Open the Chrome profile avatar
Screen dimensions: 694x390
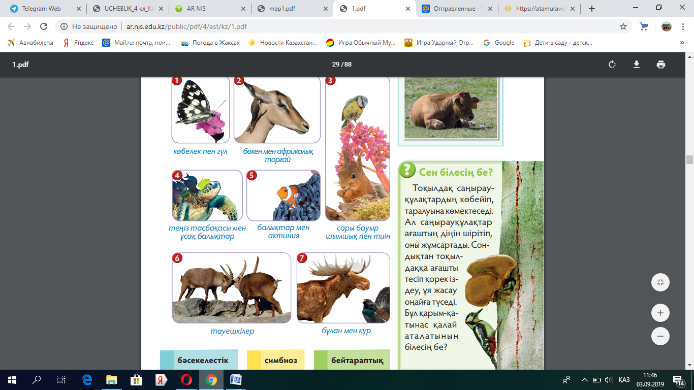pyautogui.click(x=666, y=26)
